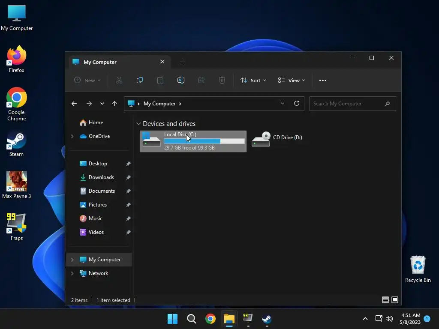
Task: Go forward with the right arrow
Action: (x=89, y=104)
